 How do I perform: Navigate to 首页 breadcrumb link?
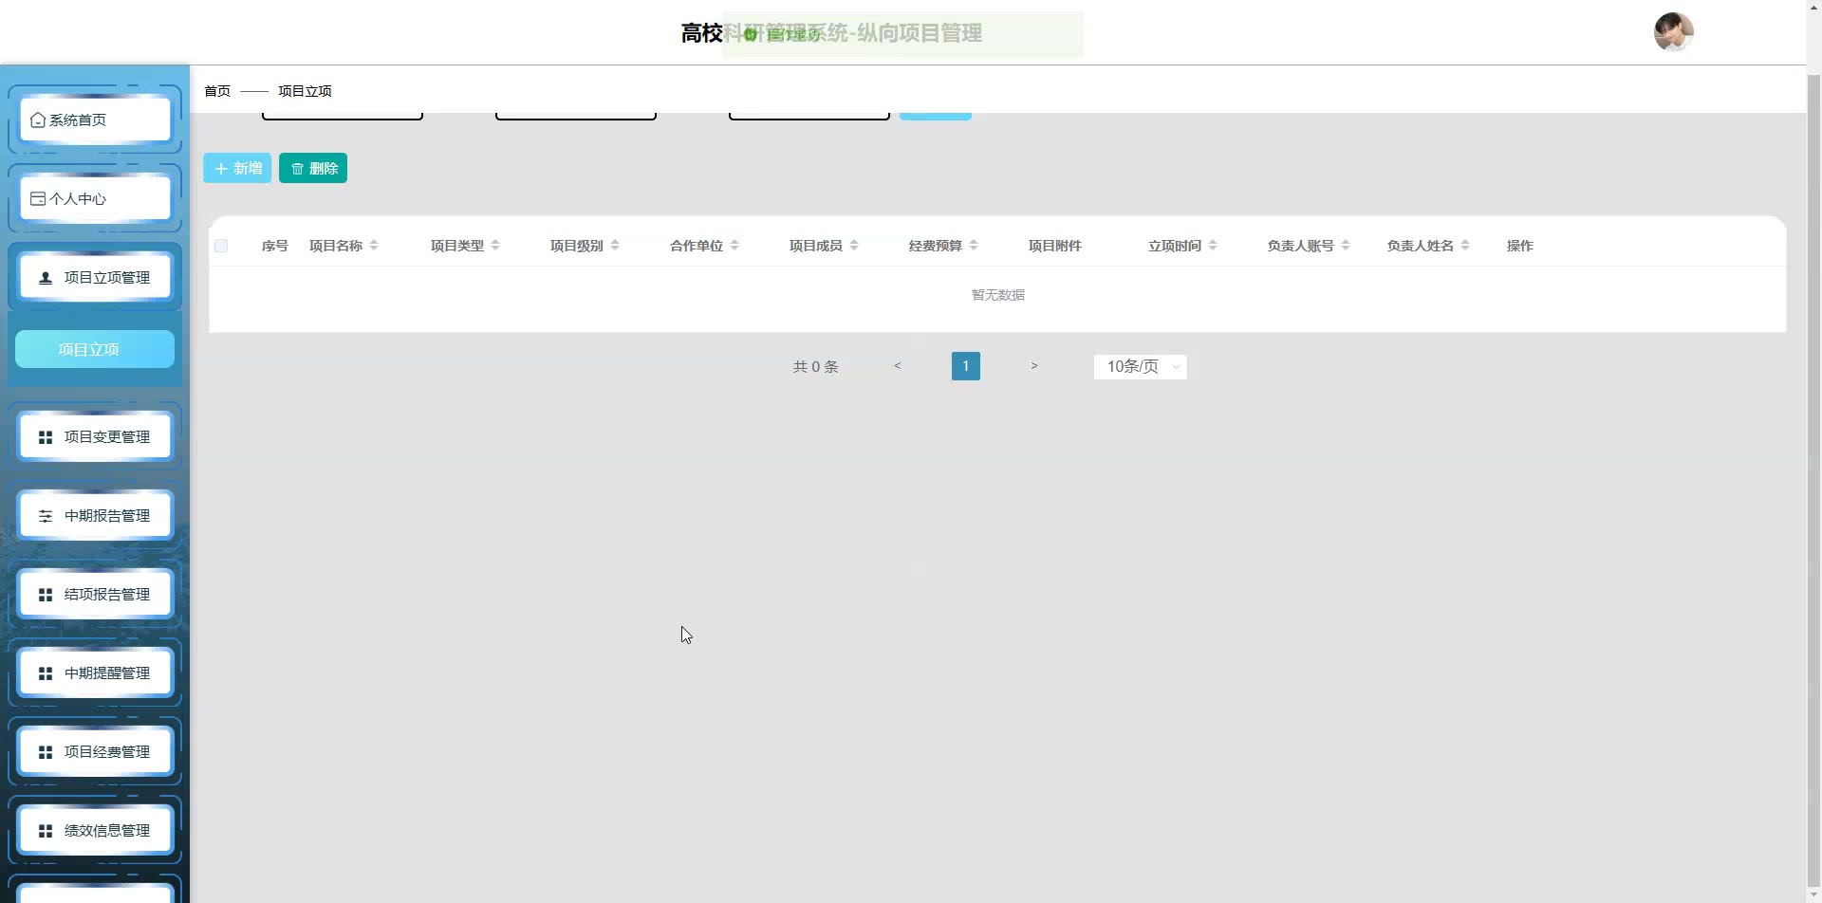pyautogui.click(x=217, y=91)
